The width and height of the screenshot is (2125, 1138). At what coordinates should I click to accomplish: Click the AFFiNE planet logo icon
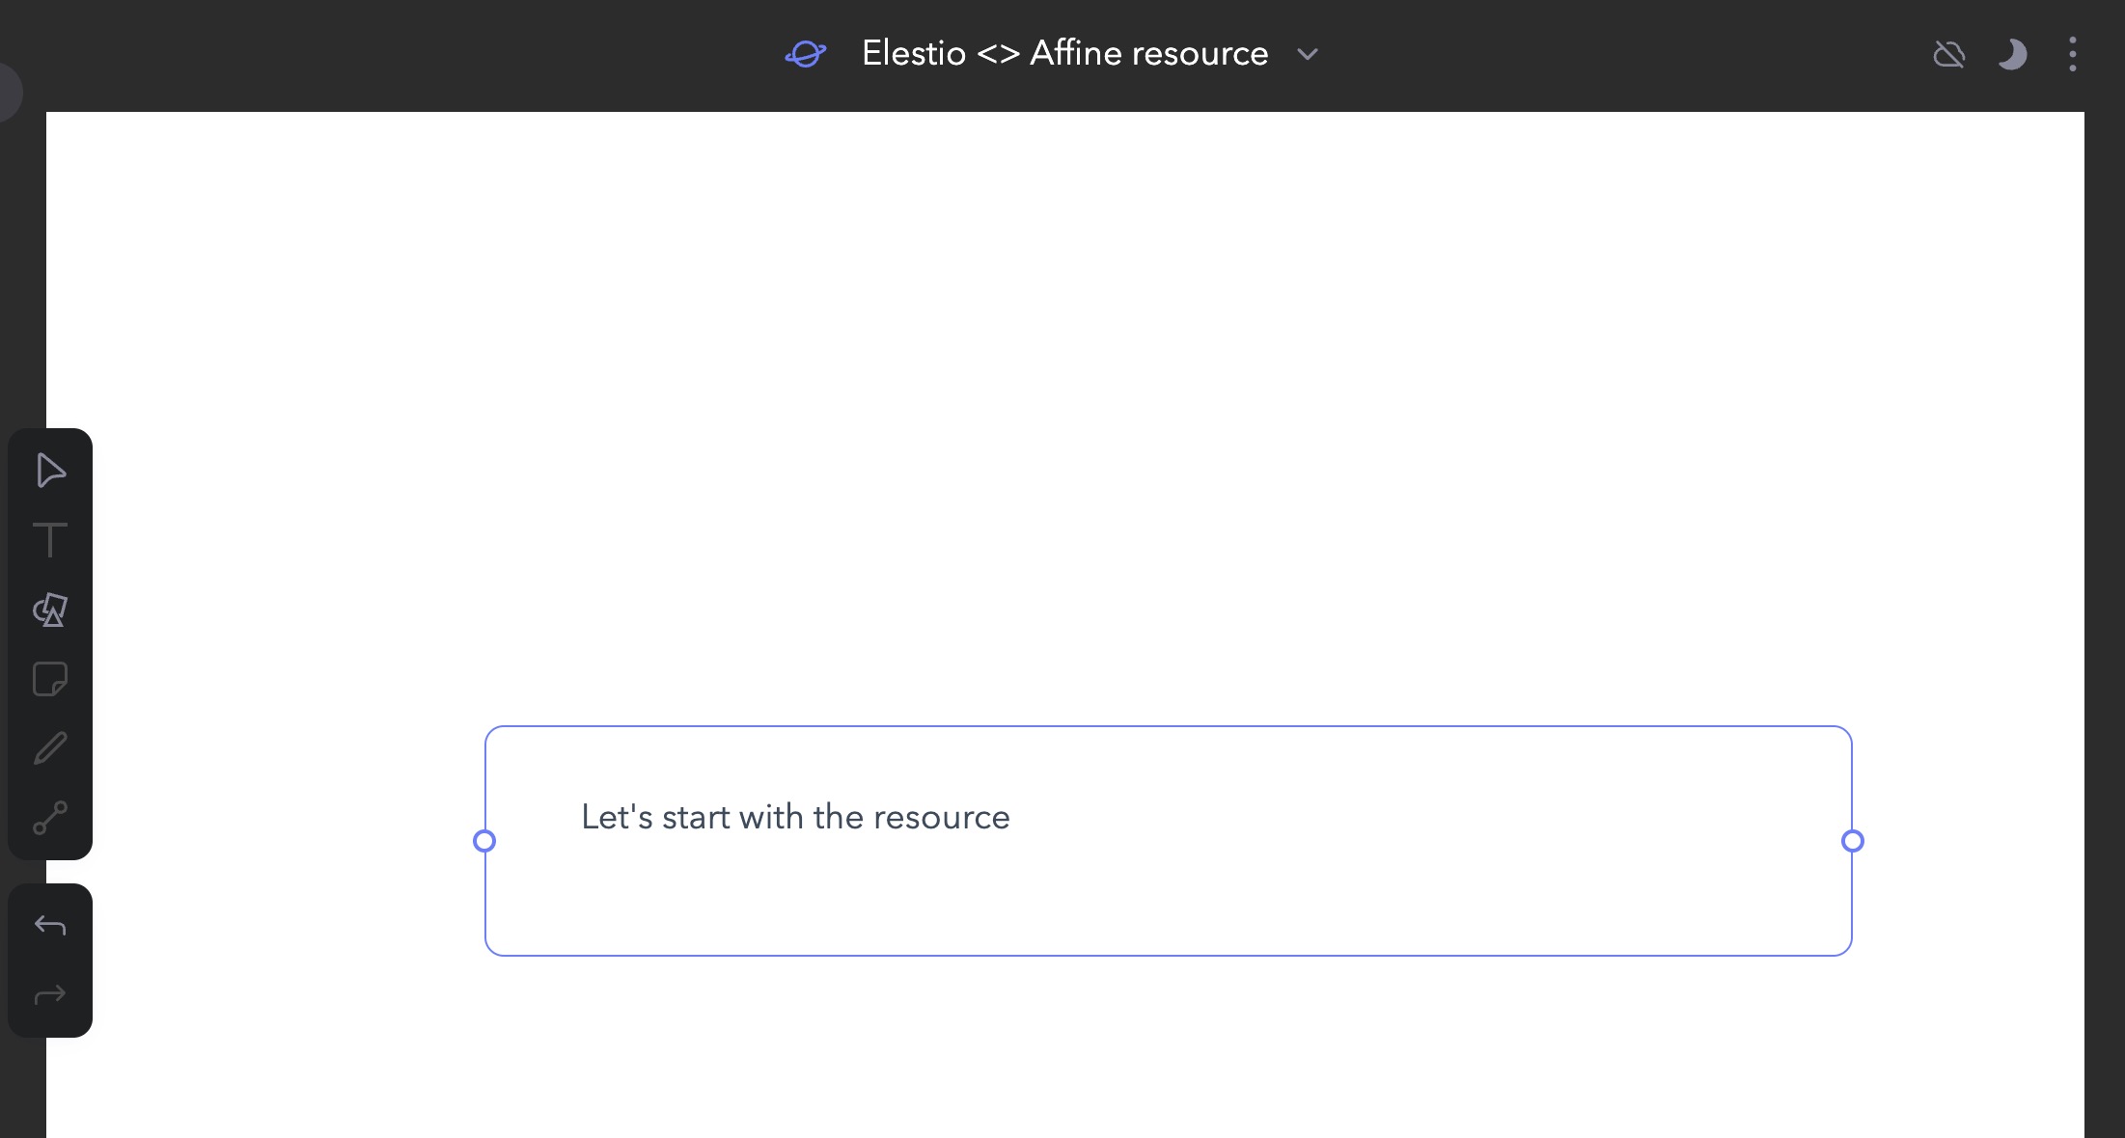point(806,53)
